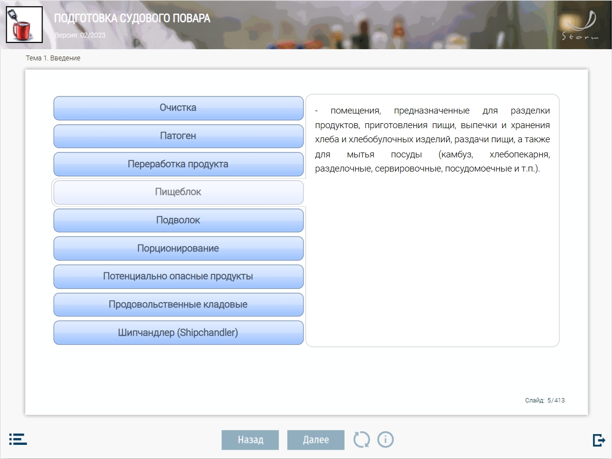Select the highlighted Пищеблок term
The height and width of the screenshot is (459, 612).
178,192
